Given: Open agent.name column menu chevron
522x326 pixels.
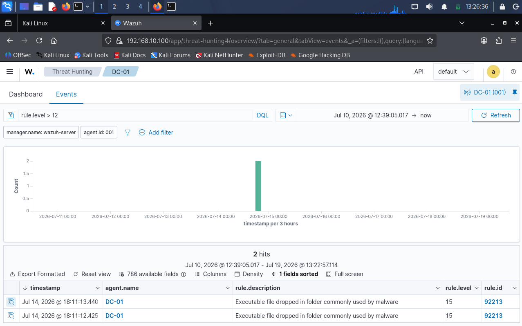Looking at the screenshot, I should tap(228, 288).
